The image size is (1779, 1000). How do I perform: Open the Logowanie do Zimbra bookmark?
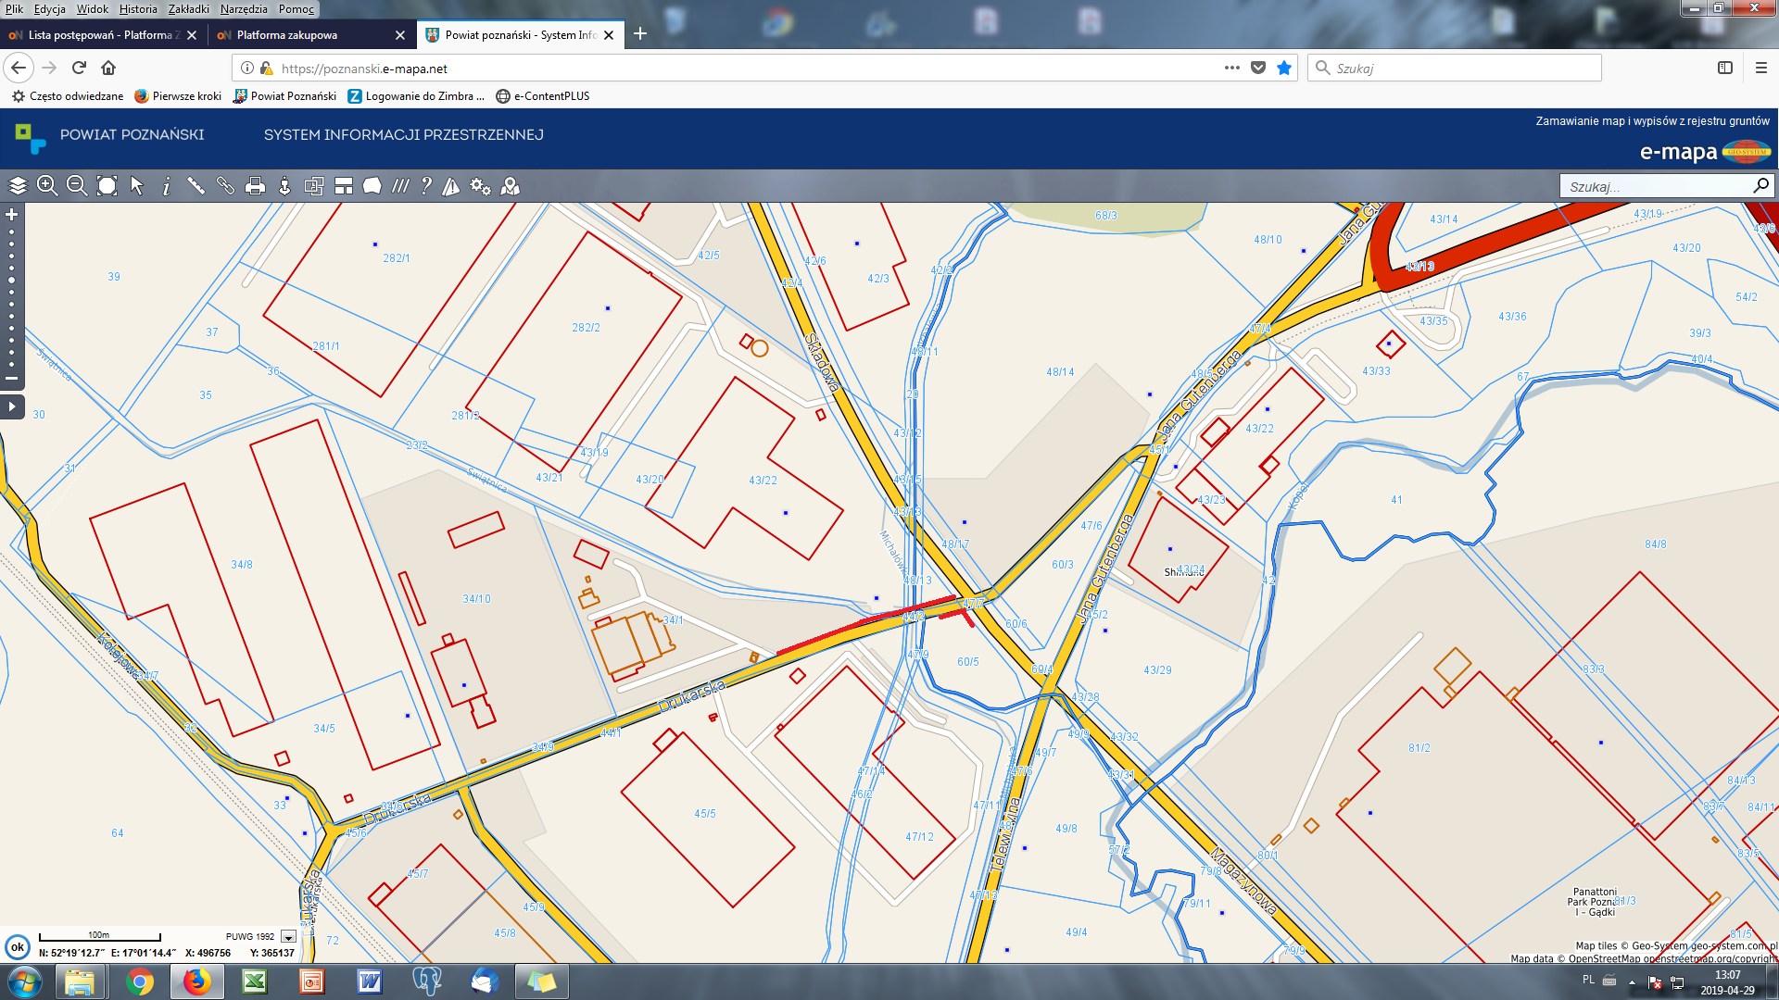click(x=416, y=96)
